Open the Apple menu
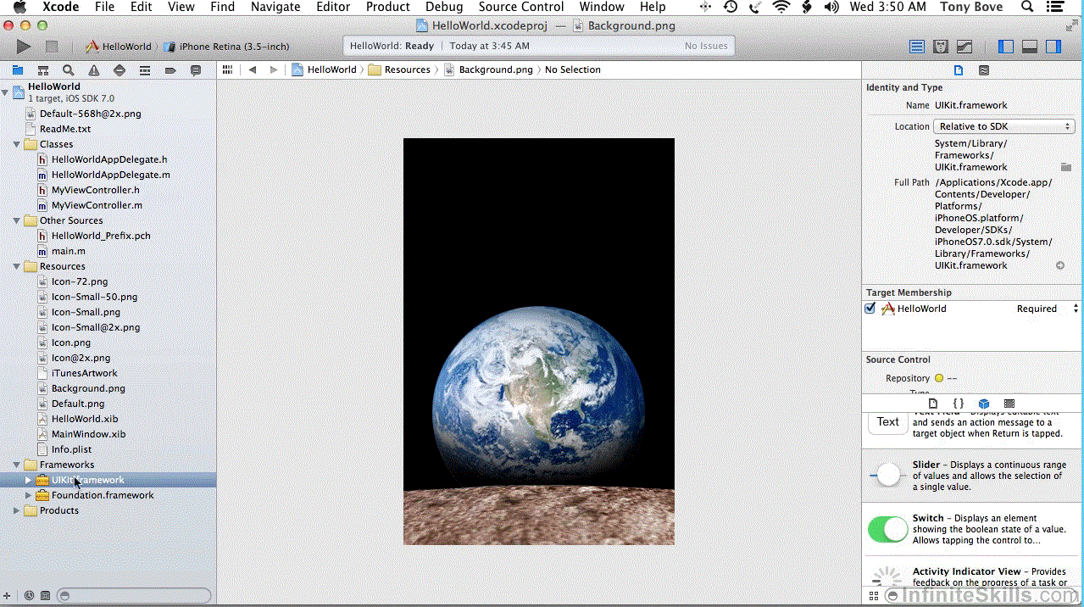Image resolution: width=1084 pixels, height=607 pixels. point(19,7)
